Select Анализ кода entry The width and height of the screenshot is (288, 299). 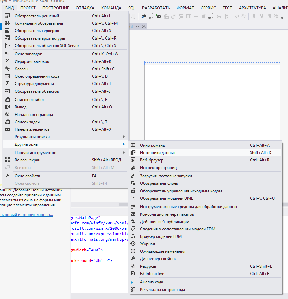(x=205, y=282)
